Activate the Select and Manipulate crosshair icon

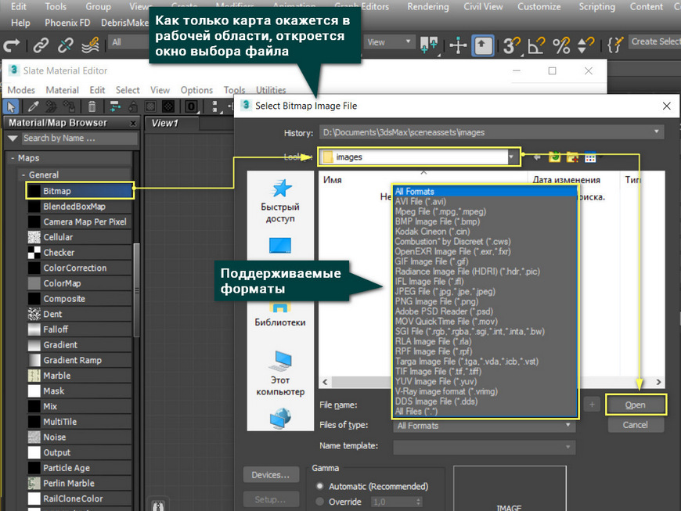coord(458,45)
